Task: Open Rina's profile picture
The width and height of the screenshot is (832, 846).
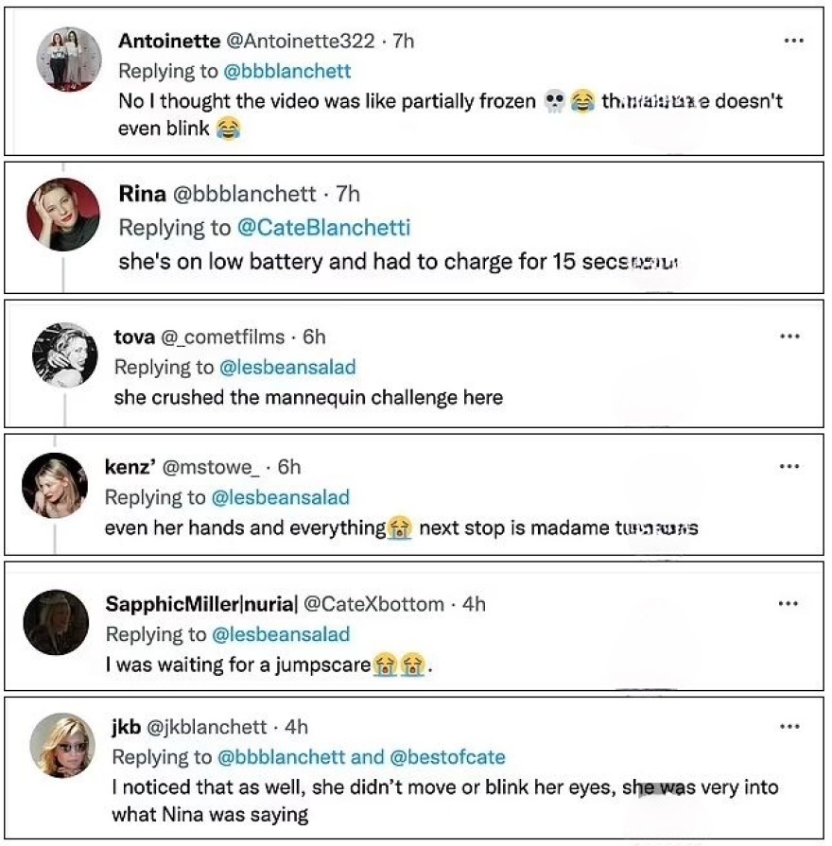Action: pyautogui.click(x=64, y=215)
